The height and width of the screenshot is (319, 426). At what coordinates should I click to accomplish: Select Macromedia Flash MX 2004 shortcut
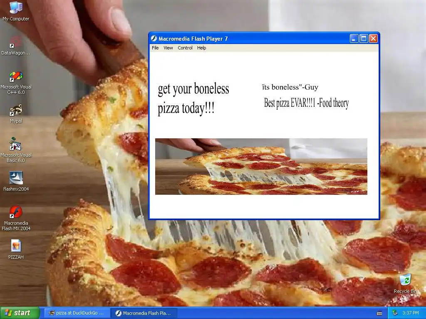tap(16, 218)
